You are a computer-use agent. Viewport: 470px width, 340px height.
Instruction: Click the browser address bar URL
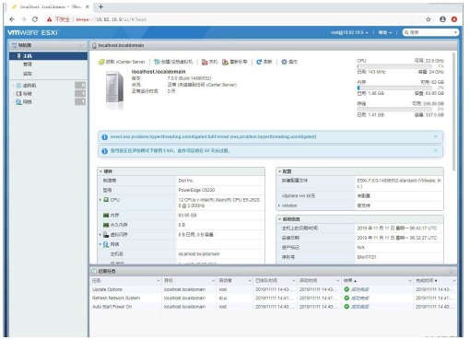tap(112, 19)
